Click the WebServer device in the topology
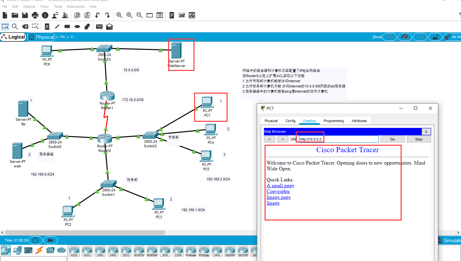Image resolution: width=461 pixels, height=261 pixels. tap(176, 51)
